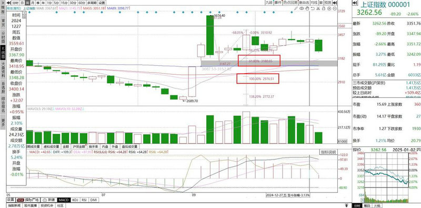
Task: Switch volume panel to 内盘
Action: (x=105, y=147)
